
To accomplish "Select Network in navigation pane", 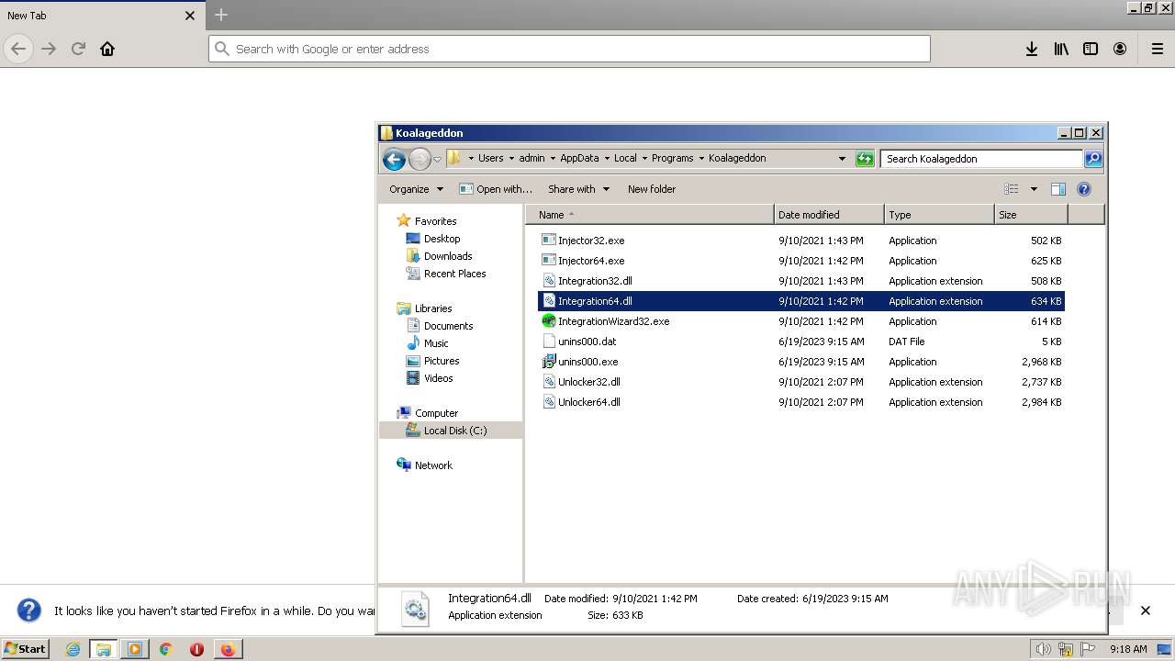I will click(433, 465).
